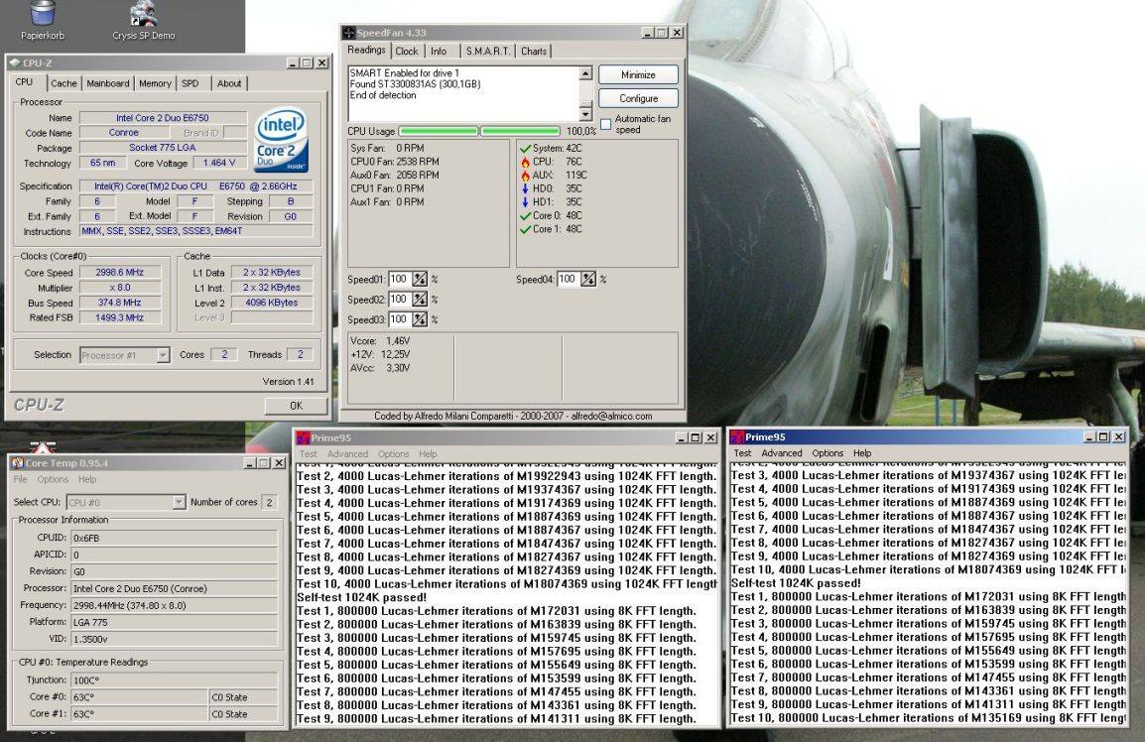Click the flame icon next to CPU temperature
Viewport: 1145px width, 742px height.
pos(524,162)
